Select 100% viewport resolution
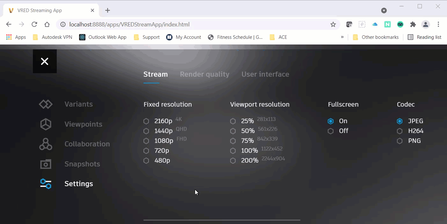The image size is (447, 224). pos(244,150)
